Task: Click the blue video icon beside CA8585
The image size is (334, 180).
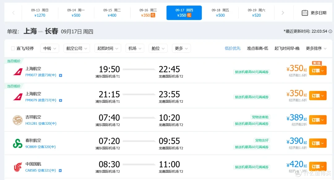Action: tap(60, 170)
